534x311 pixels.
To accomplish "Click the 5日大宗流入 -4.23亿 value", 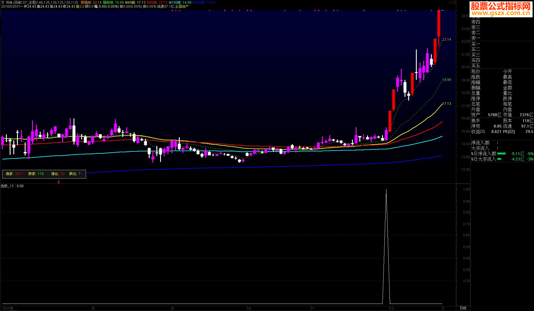I will (x=518, y=159).
